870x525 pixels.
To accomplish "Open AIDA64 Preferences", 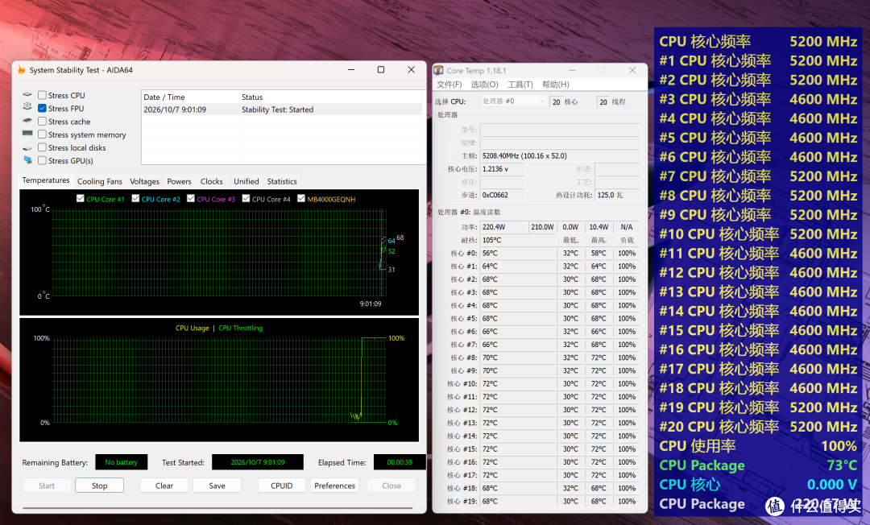I will [334, 486].
